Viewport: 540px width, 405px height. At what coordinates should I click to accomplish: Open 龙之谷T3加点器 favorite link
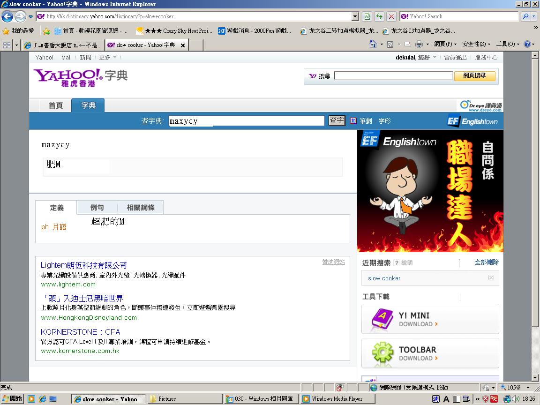tap(419, 31)
